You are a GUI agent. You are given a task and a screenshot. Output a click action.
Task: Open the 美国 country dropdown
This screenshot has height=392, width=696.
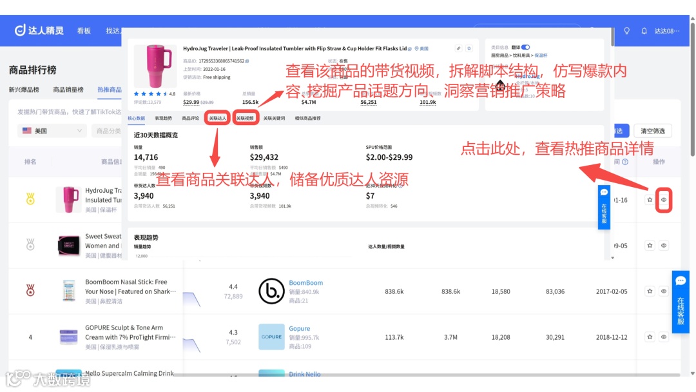(52, 131)
